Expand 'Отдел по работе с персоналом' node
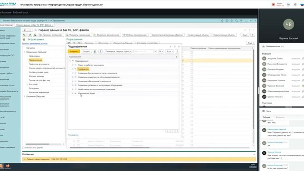 click(x=73, y=65)
